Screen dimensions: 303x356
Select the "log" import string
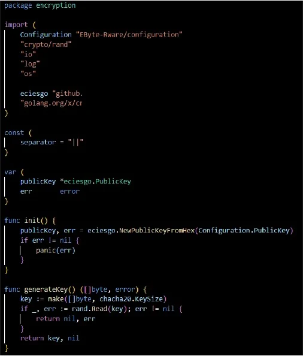click(30, 64)
